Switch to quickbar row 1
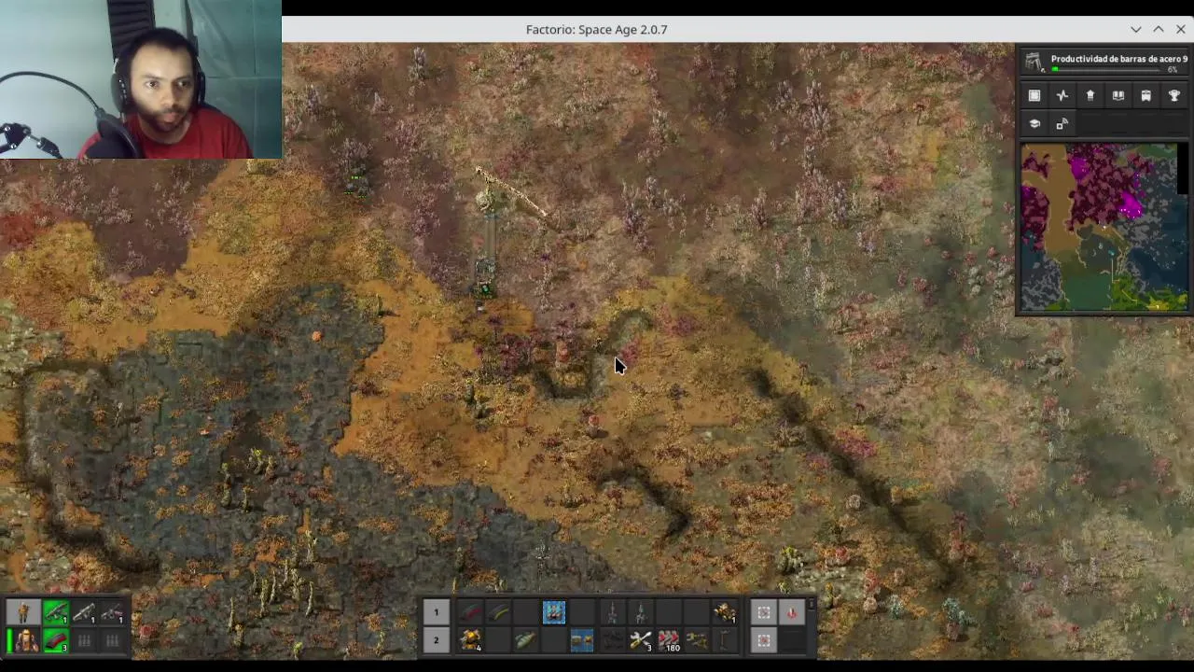The width and height of the screenshot is (1194, 672). pos(436,612)
